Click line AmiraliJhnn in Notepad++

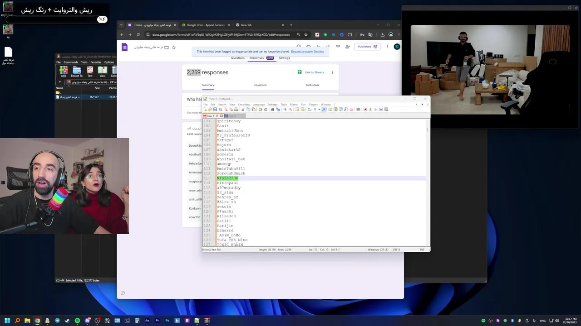coord(230,130)
